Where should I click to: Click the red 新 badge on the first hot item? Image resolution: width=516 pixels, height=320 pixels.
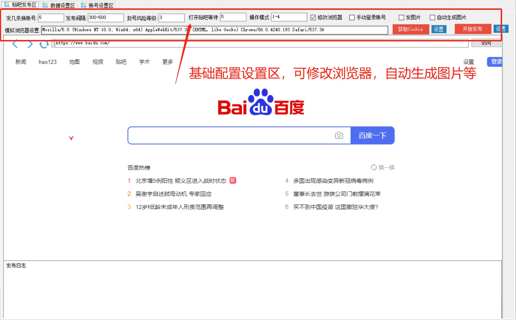pyautogui.click(x=233, y=181)
